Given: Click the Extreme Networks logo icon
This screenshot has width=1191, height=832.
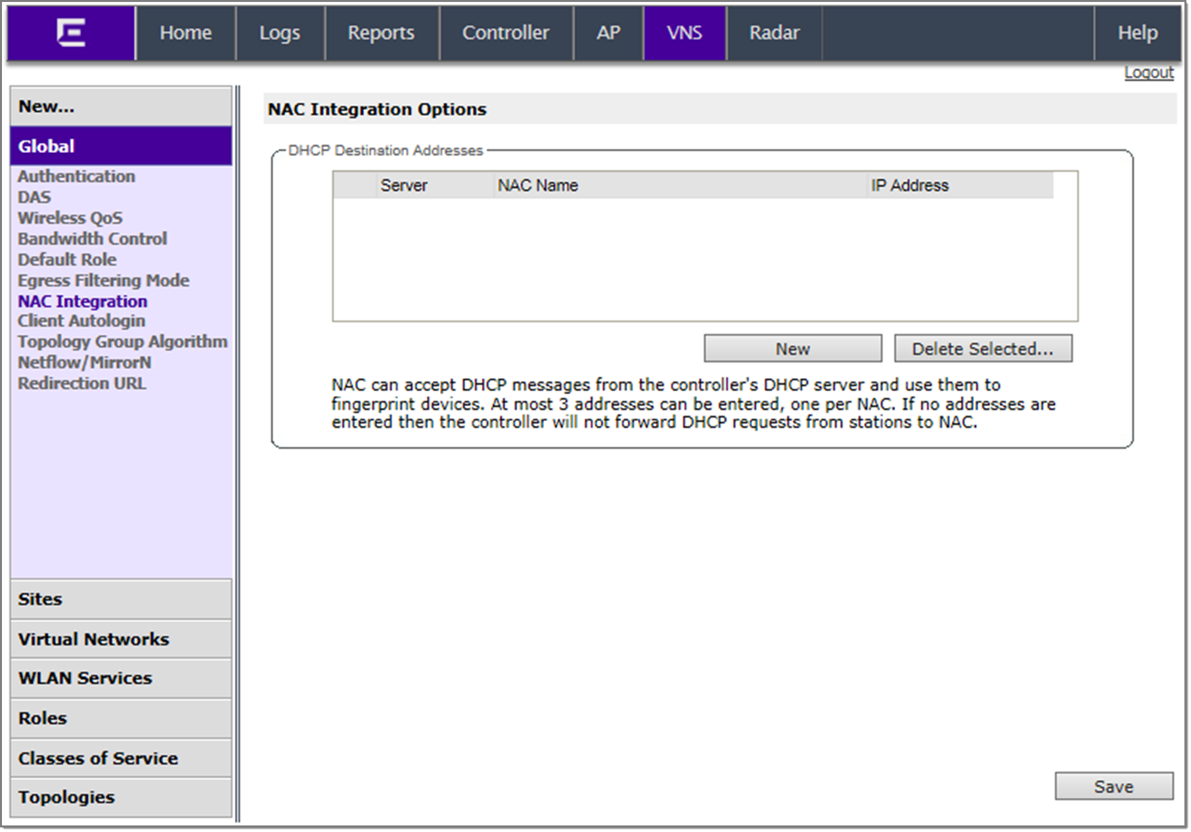Looking at the screenshot, I should tap(71, 33).
